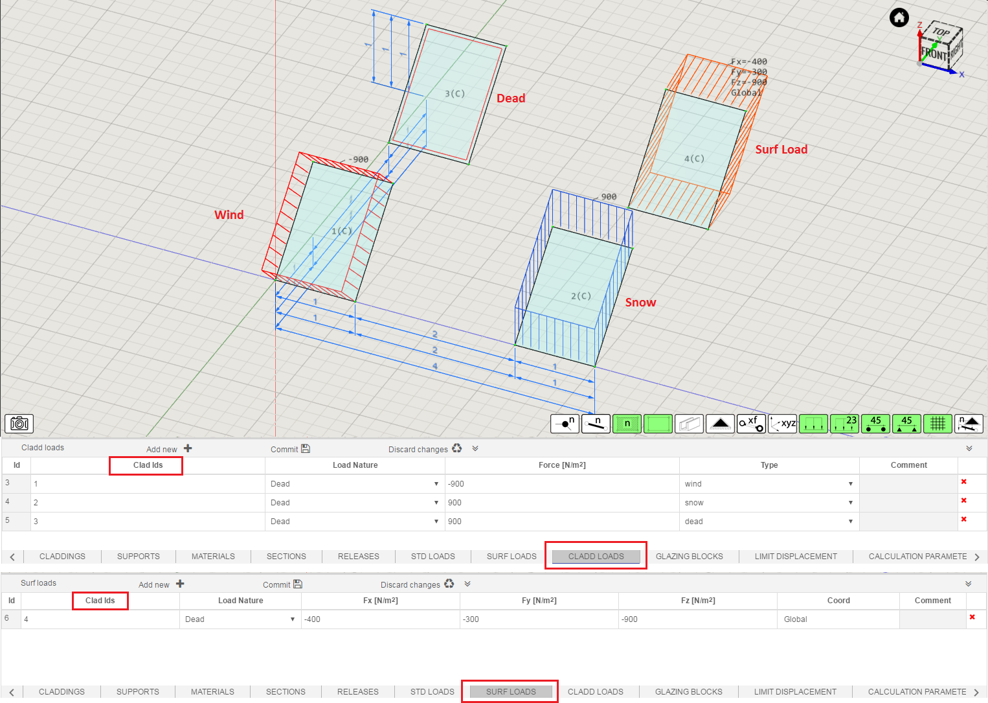Select the section shape rendering icon
988x703 pixels.
point(689,424)
